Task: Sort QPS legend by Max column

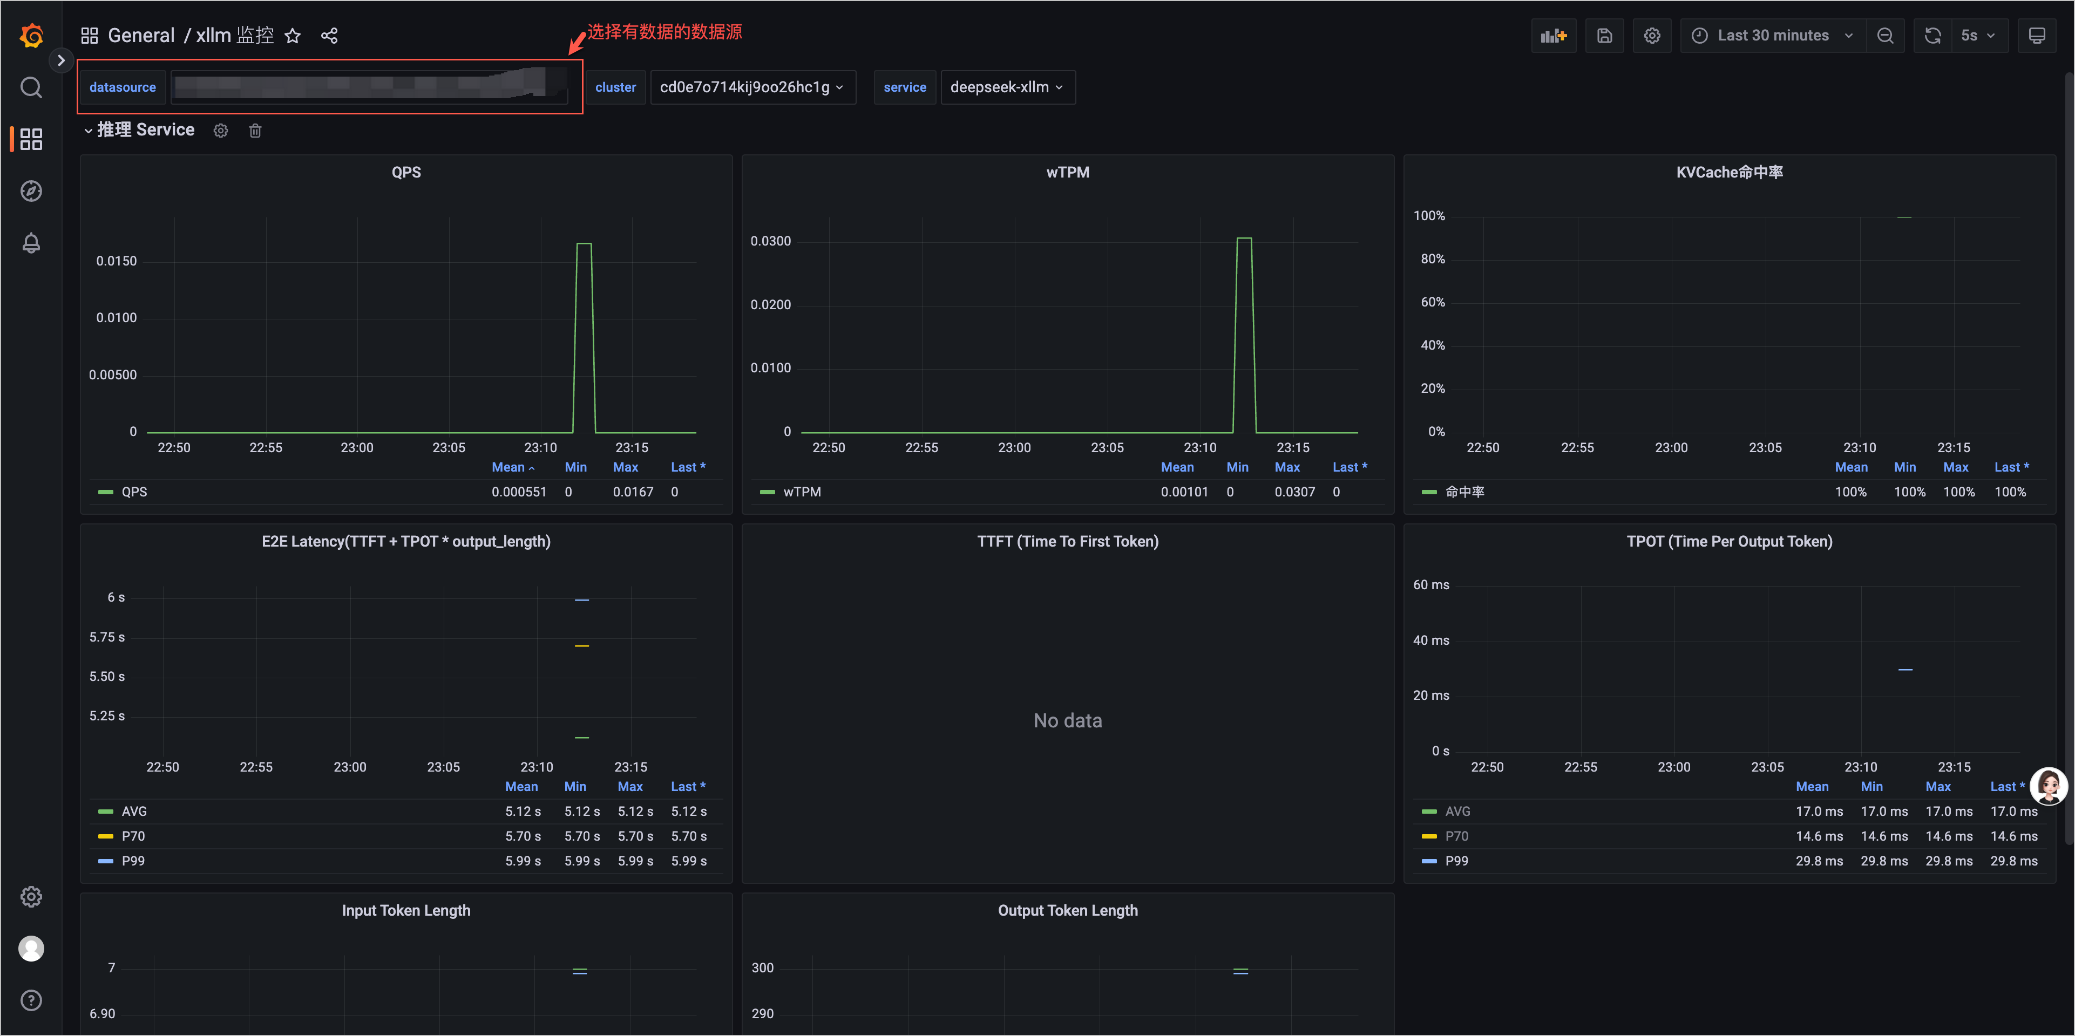Action: 625,467
